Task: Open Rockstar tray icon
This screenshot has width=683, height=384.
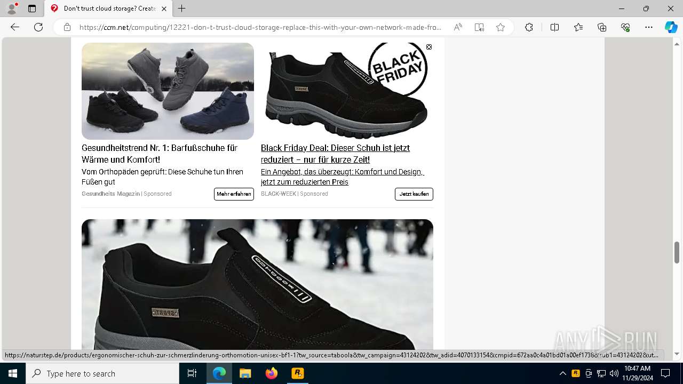Action: 576,373
